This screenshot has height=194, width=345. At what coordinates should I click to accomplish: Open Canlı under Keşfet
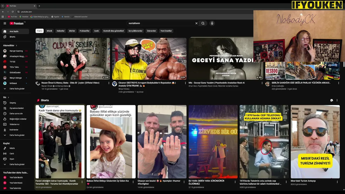click(x=15, y=154)
